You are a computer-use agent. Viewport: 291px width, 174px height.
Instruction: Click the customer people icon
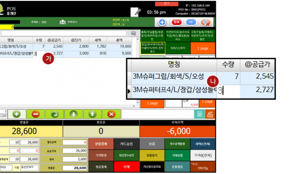[x=63, y=22]
